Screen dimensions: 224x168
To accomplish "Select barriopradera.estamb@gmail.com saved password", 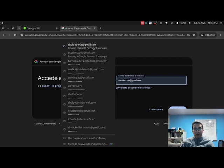I will pos(88,63).
